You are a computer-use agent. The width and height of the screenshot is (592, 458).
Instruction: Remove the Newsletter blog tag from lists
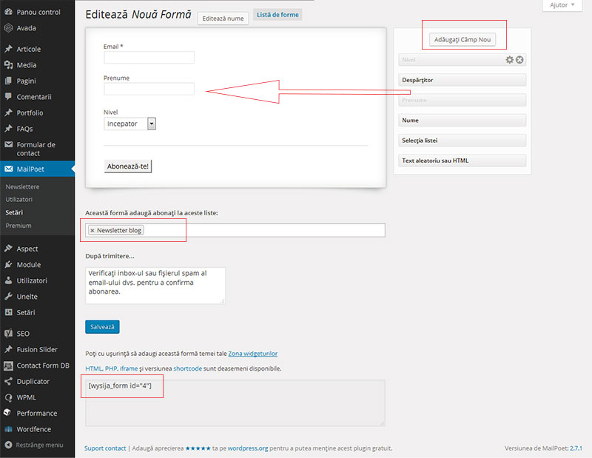point(92,230)
